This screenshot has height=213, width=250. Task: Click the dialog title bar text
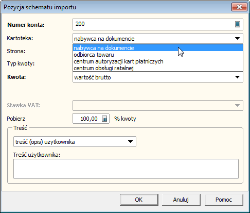pos(40,7)
